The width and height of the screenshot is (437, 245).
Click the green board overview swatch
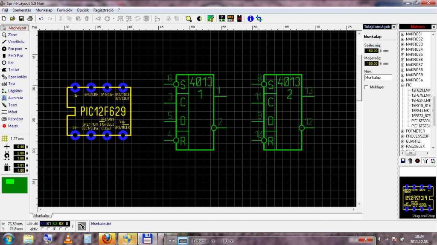coord(15,185)
